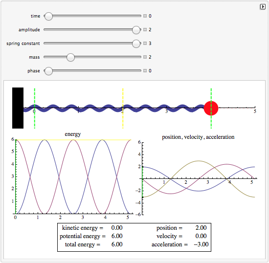Expand the mass slider controls plus icon
Screen dimensions: 269x263
pyautogui.click(x=145, y=57)
